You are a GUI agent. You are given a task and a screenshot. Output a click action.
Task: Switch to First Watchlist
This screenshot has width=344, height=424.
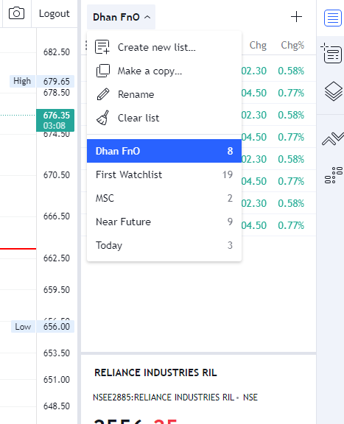coord(164,174)
